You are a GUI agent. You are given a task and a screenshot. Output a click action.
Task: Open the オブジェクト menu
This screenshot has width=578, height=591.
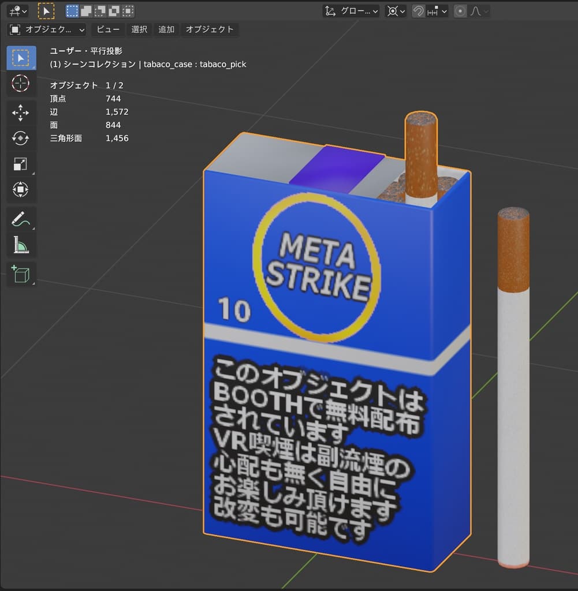(210, 29)
